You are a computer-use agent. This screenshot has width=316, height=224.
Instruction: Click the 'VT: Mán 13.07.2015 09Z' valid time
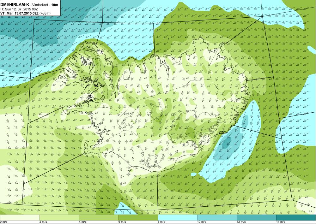click(x=20, y=13)
